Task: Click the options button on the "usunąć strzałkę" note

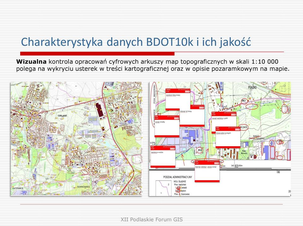Action: click(x=177, y=119)
